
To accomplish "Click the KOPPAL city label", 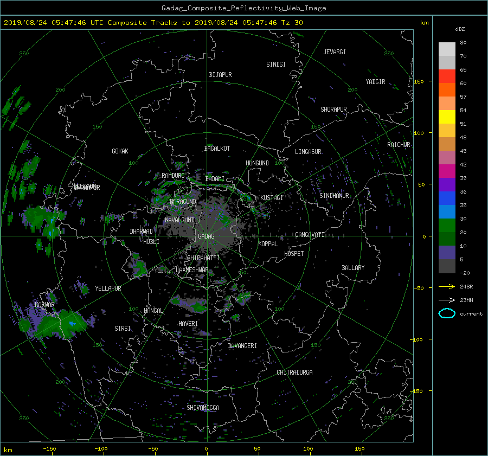I will click(x=268, y=244).
